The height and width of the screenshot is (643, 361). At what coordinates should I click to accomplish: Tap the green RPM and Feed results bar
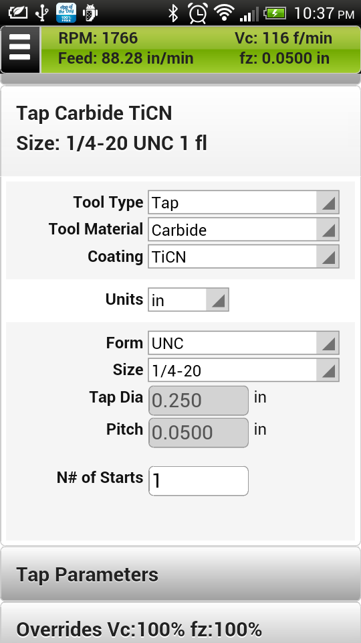[x=201, y=50]
